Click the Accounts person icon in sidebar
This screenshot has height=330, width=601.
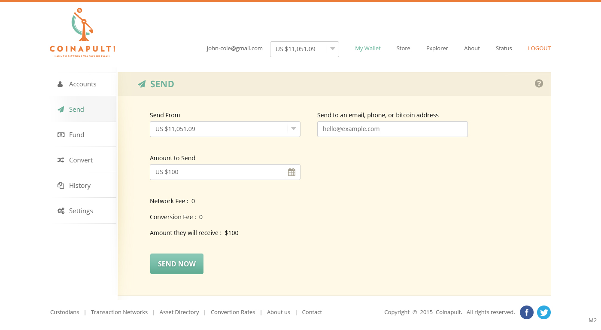60,84
